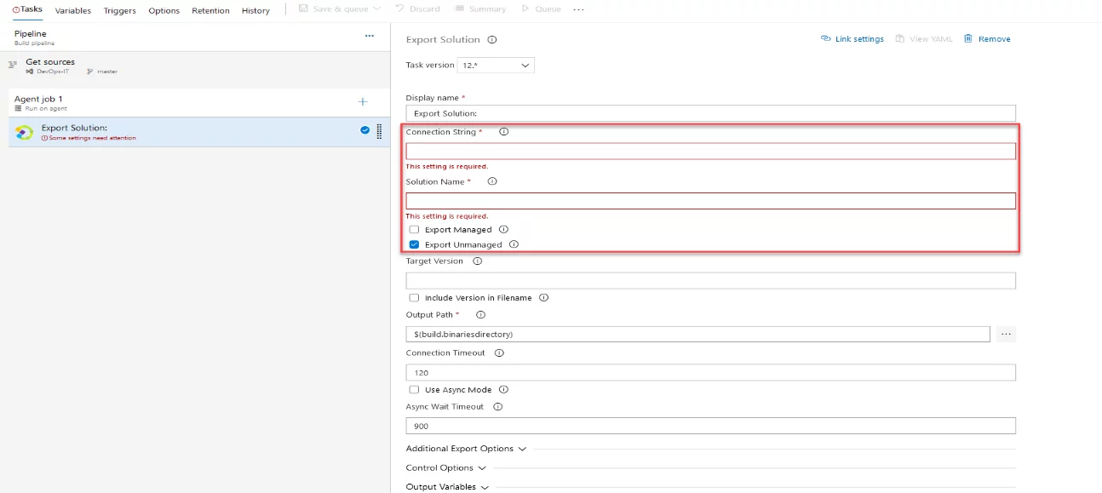1102x493 pixels.
Task: Click the Solution Name input field
Action: (x=710, y=201)
